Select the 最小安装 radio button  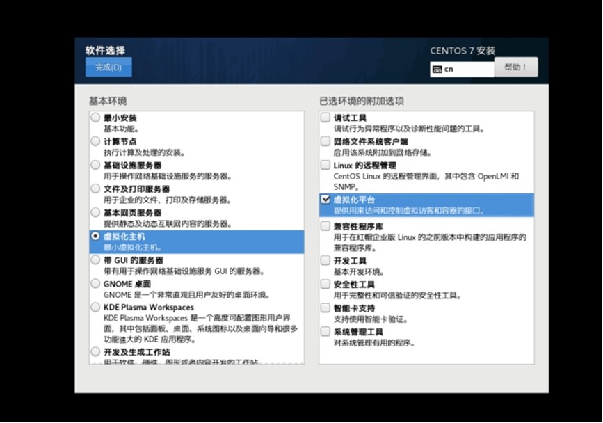(95, 118)
